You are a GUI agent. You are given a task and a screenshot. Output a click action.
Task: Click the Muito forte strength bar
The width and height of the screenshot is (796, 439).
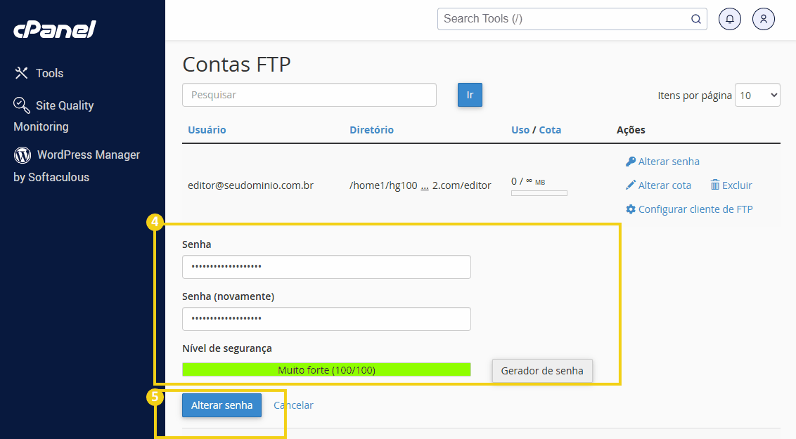[326, 369]
